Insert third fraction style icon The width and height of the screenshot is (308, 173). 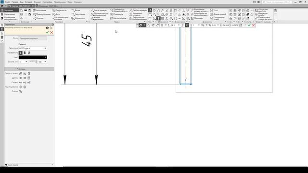(29, 78)
